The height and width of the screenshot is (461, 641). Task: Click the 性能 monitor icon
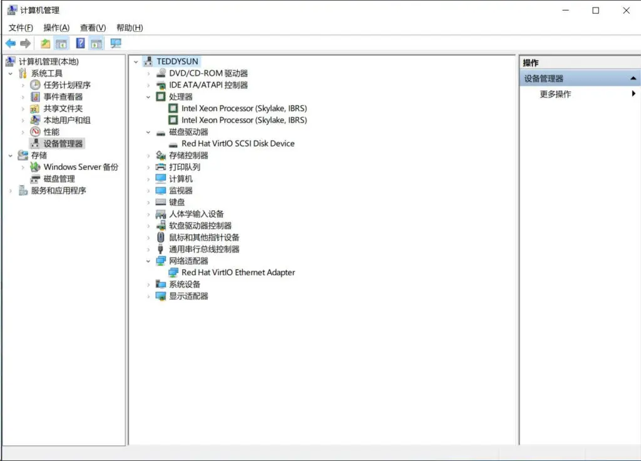pyautogui.click(x=35, y=132)
